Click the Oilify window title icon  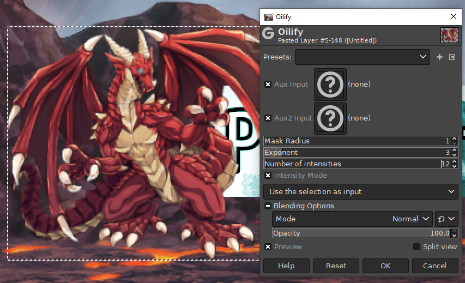268,17
